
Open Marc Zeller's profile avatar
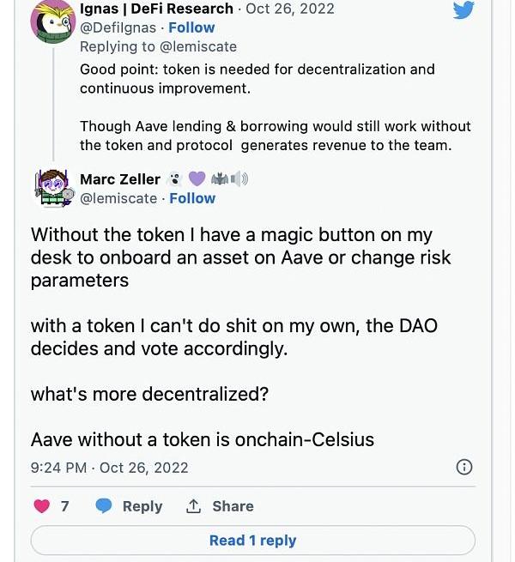(x=54, y=188)
